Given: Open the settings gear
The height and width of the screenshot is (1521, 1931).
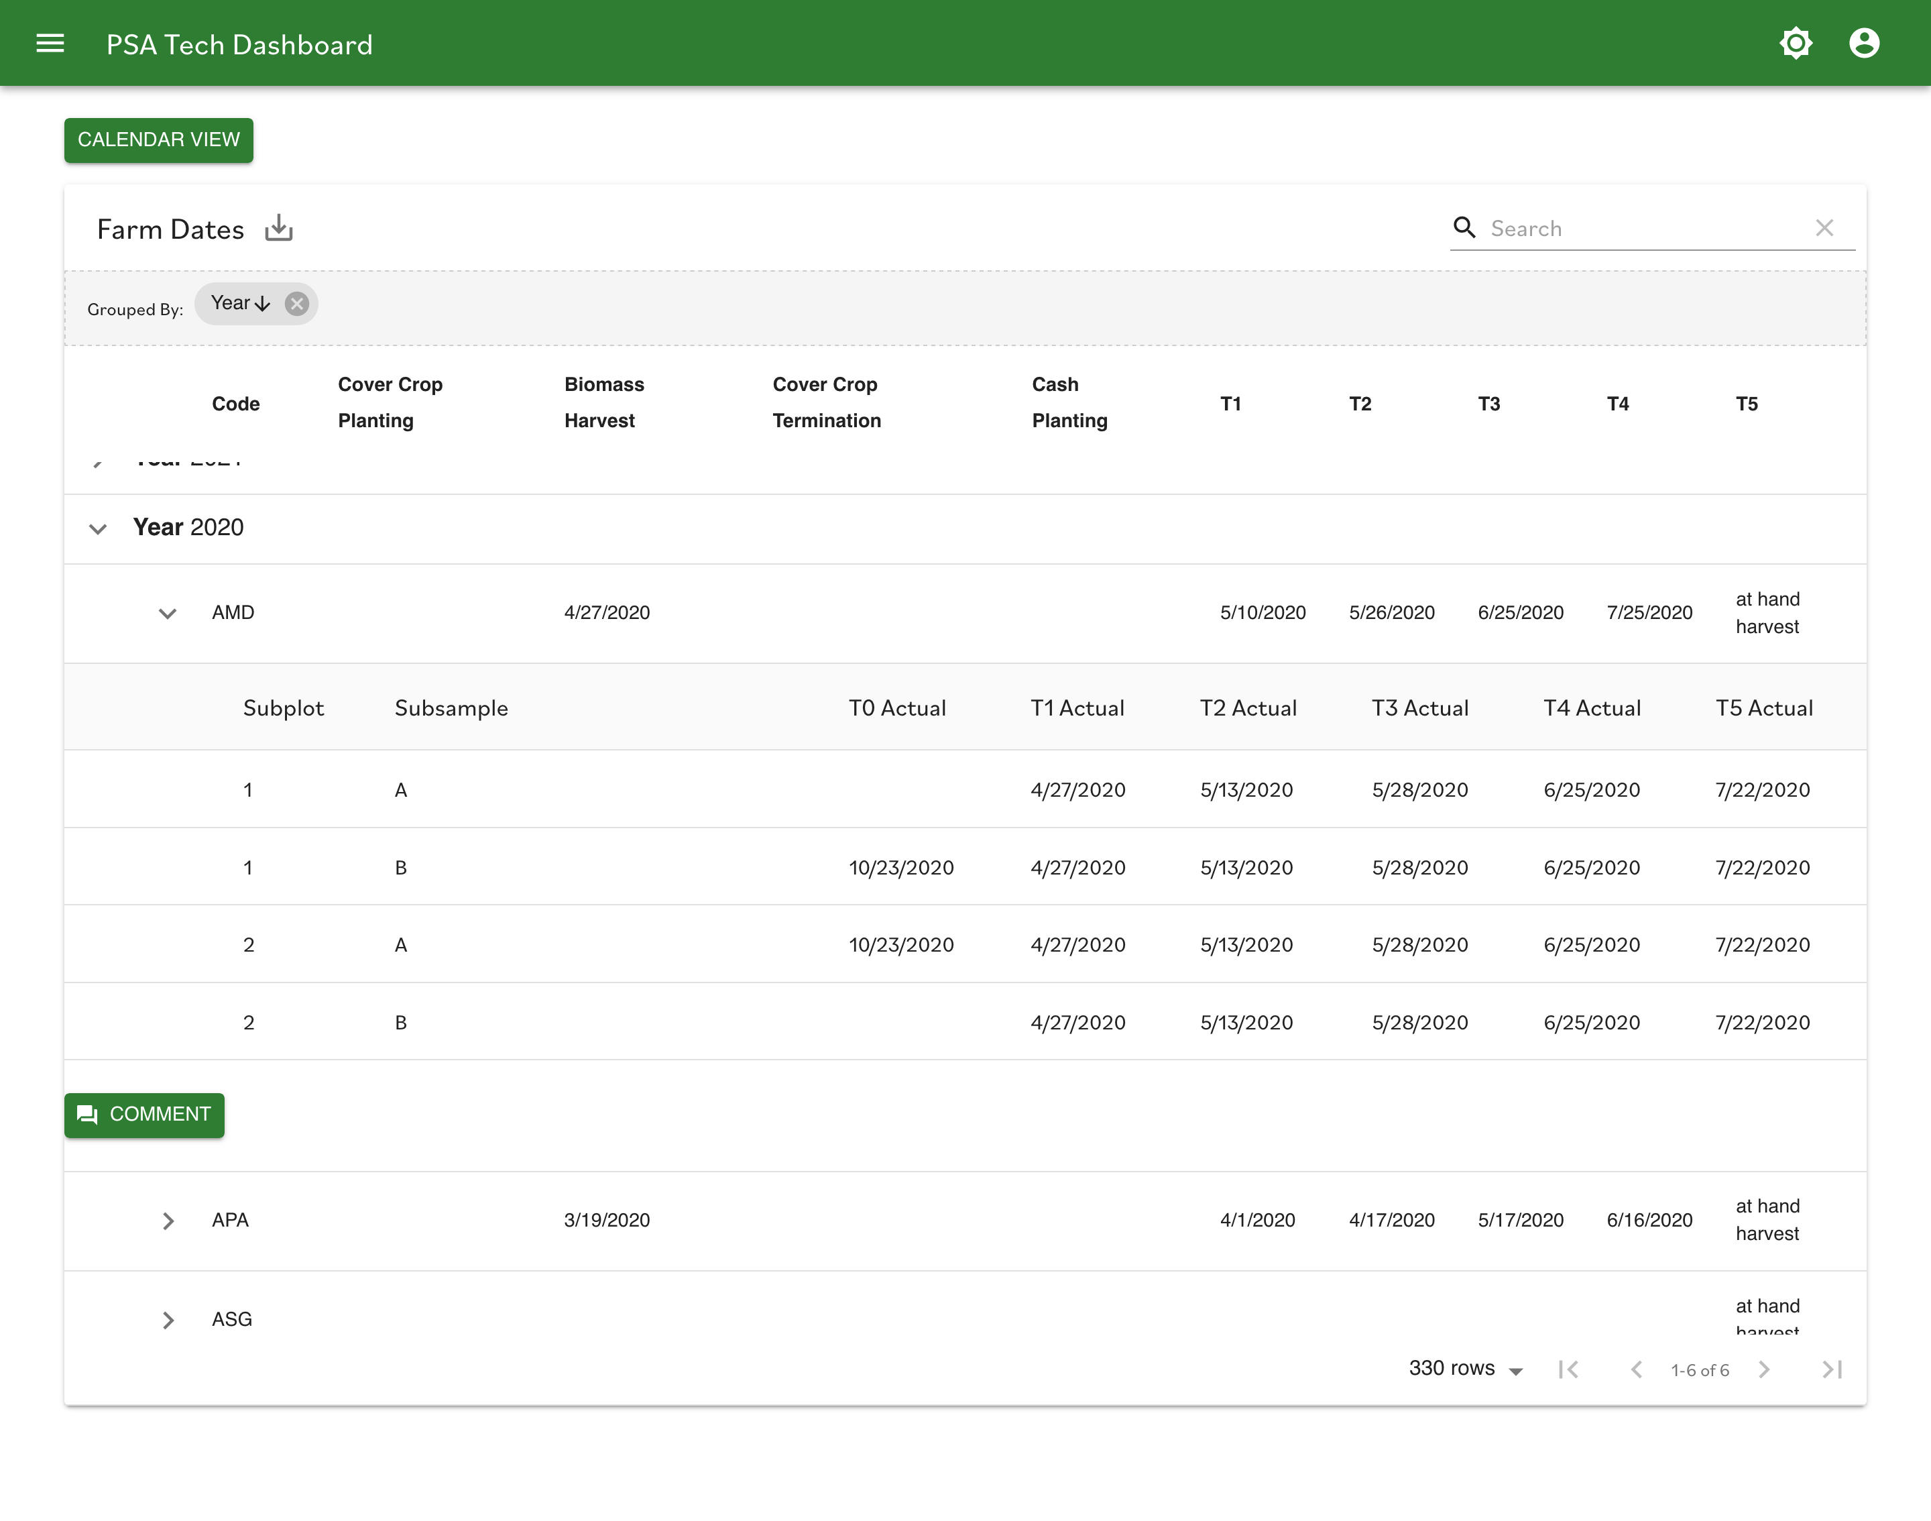Looking at the screenshot, I should 1796,43.
